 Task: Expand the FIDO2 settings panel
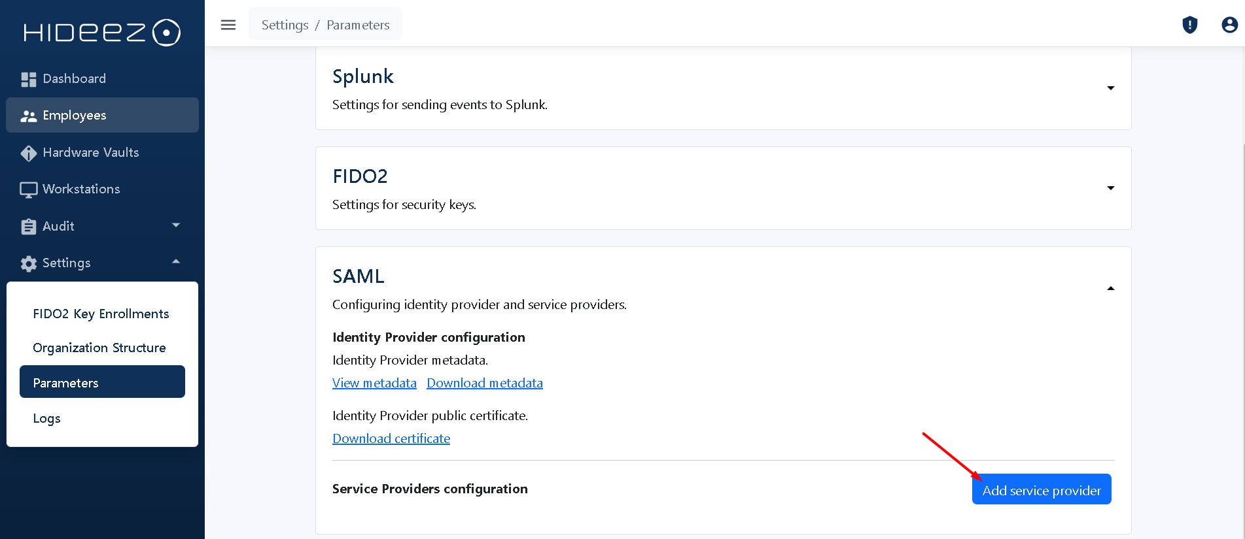pos(1110,188)
